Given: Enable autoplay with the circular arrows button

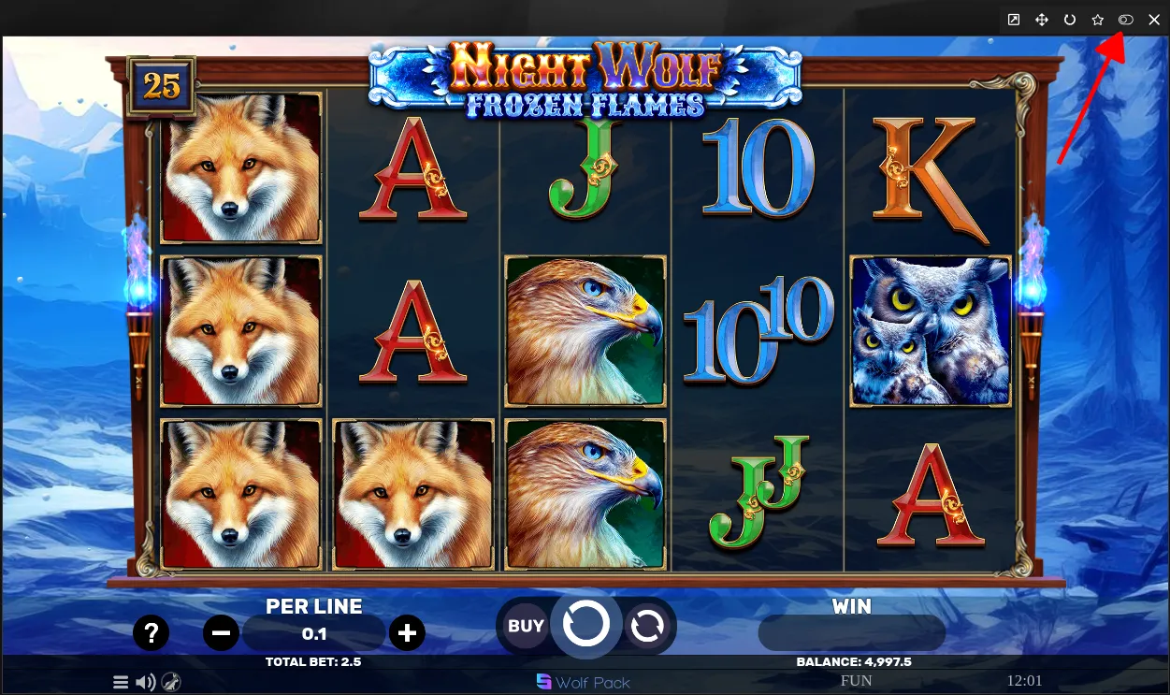Looking at the screenshot, I should 646,626.
